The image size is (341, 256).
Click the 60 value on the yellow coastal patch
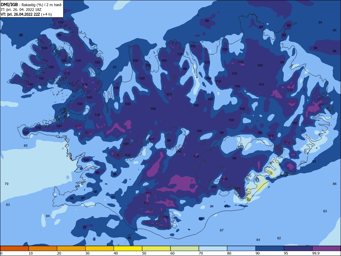point(249,200)
